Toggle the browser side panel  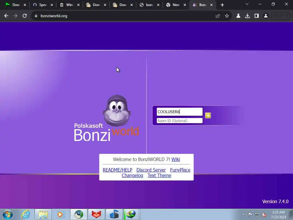point(257,16)
